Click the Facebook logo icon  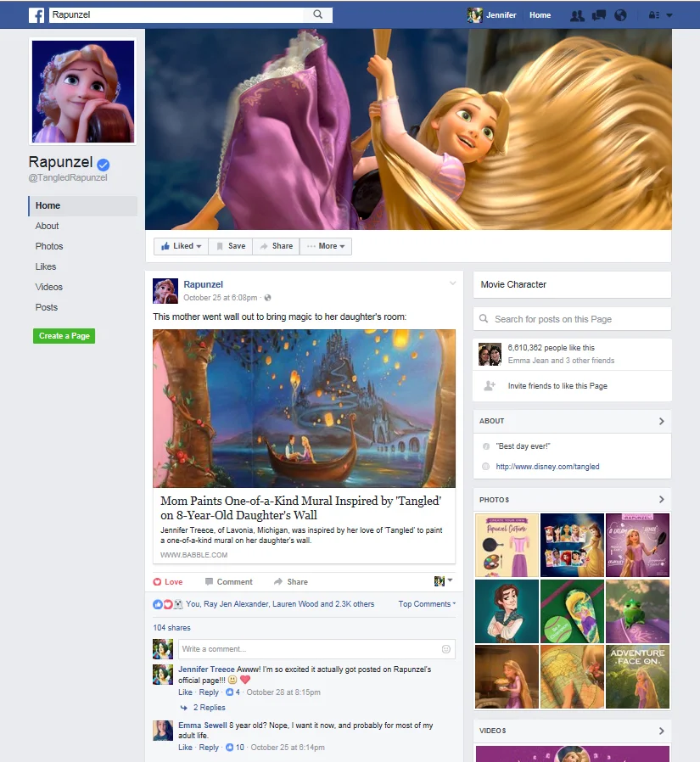[36, 15]
